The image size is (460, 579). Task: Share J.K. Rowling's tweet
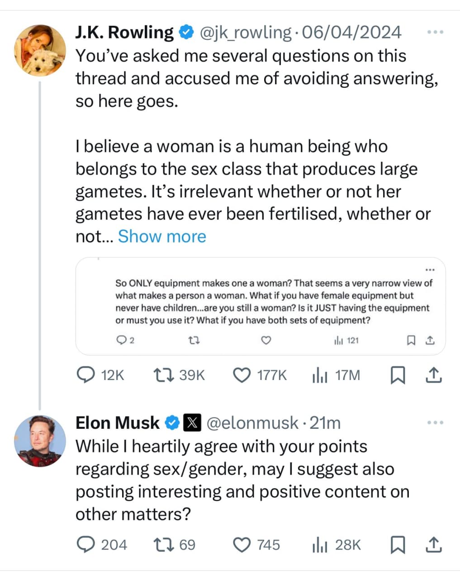point(433,375)
